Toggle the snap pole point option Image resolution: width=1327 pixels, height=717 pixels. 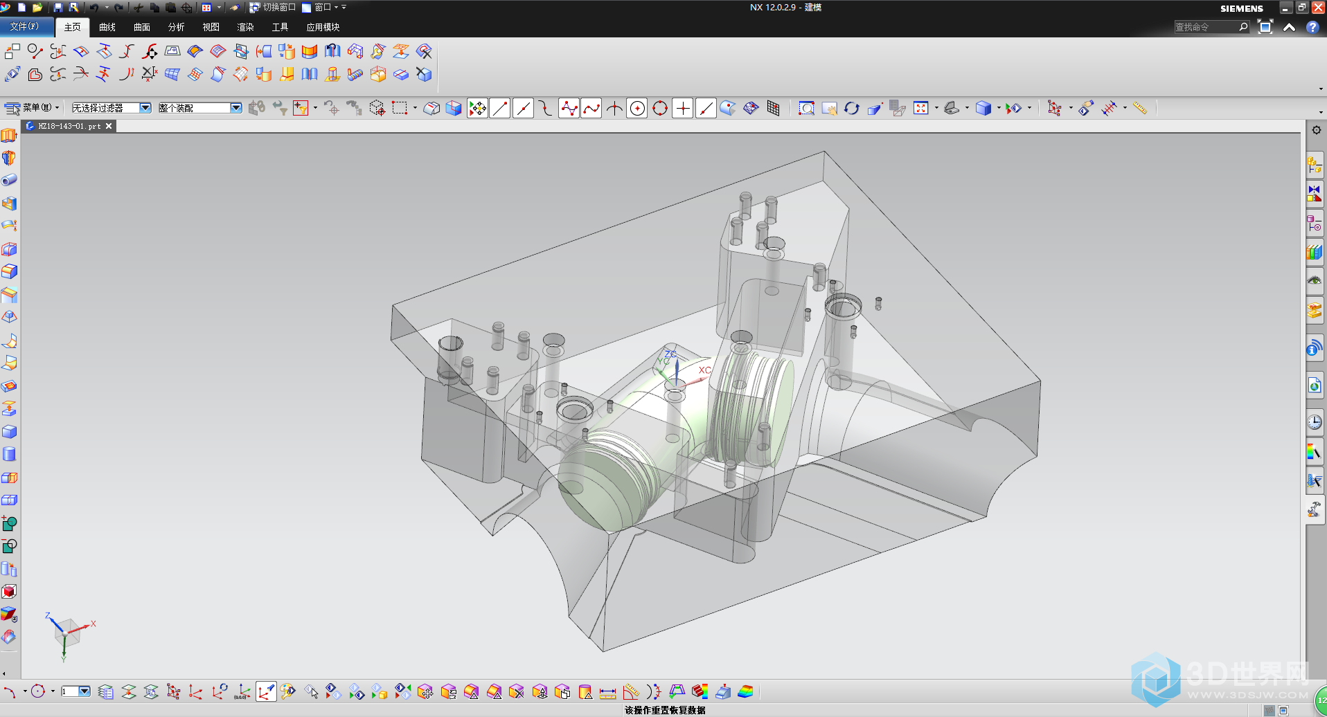click(569, 108)
